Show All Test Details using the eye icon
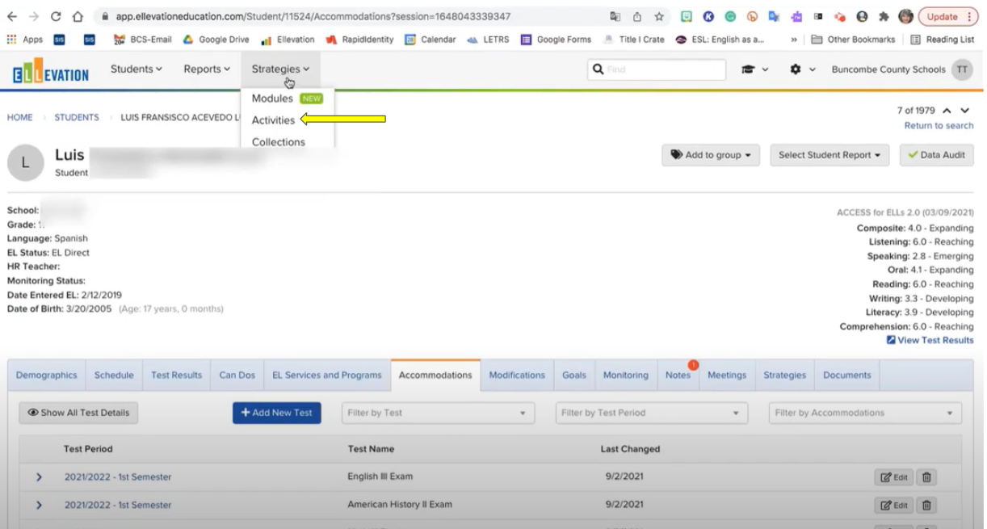Screen dimensions: 987x529 (x=78, y=413)
